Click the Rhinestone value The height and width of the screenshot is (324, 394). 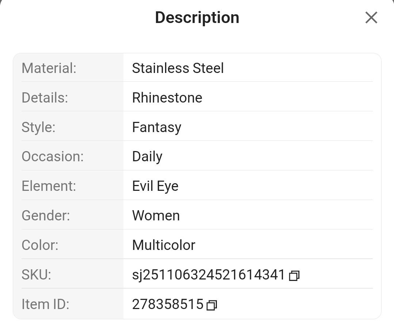pos(167,98)
